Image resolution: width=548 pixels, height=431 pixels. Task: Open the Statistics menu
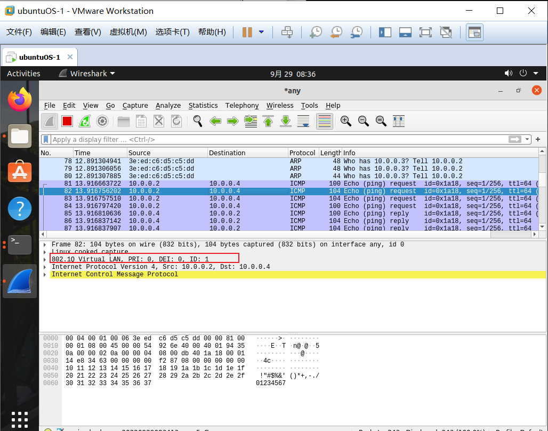[203, 106]
